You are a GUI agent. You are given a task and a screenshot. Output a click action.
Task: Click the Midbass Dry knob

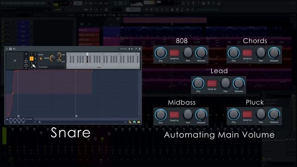(161, 115)
